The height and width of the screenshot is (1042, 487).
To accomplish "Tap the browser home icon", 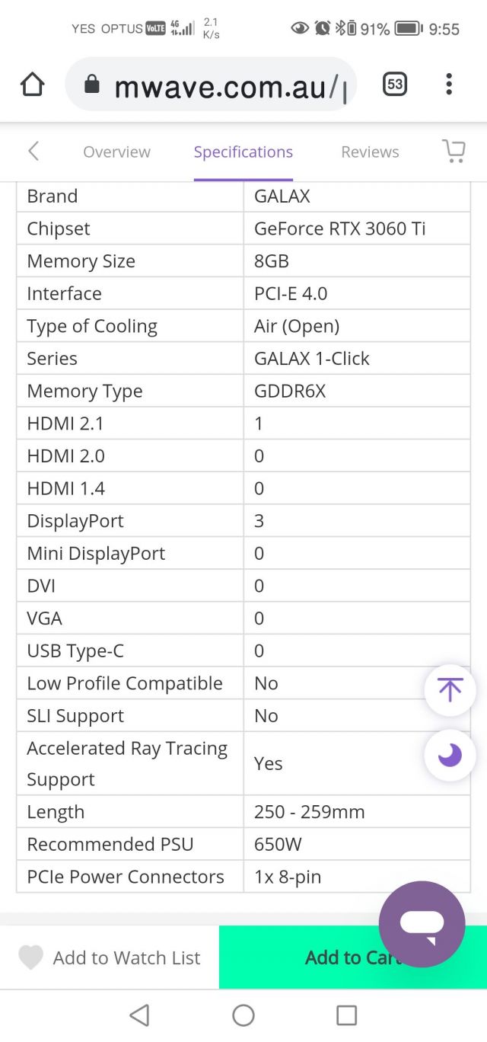I will [32, 85].
